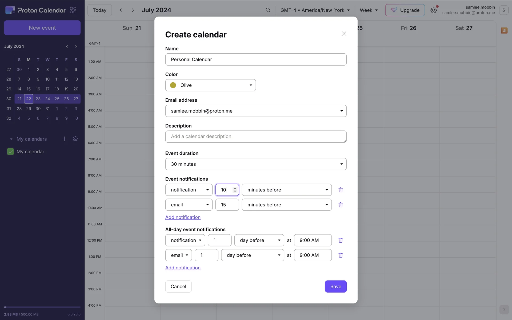Increment the notification minutes stepper

point(235,188)
